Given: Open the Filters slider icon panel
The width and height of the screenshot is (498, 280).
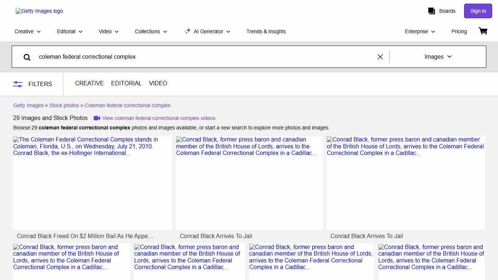Looking at the screenshot, I should click(x=18, y=84).
